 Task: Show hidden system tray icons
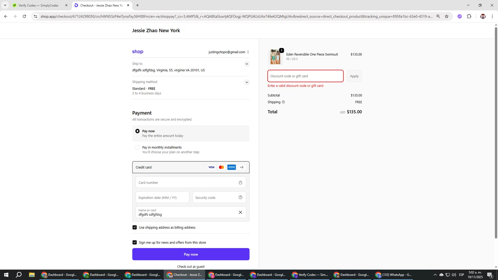[435, 275]
